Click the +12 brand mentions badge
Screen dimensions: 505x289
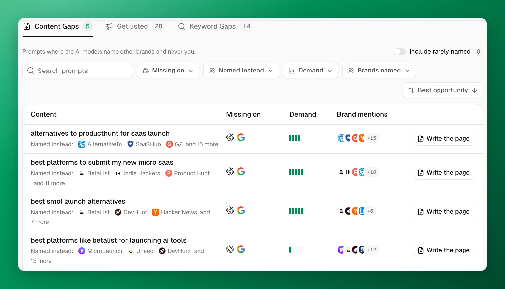(372, 250)
